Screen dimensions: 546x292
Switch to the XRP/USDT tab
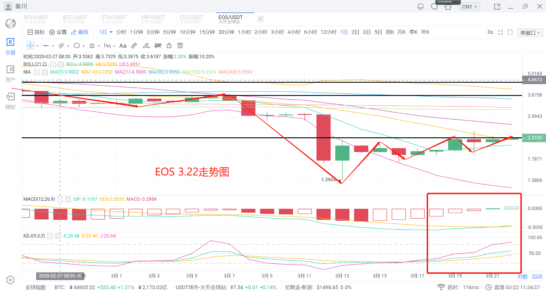point(153,19)
